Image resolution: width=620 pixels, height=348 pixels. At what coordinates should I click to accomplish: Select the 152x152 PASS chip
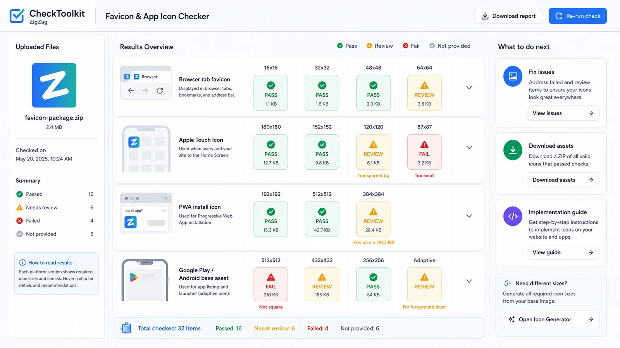point(322,152)
